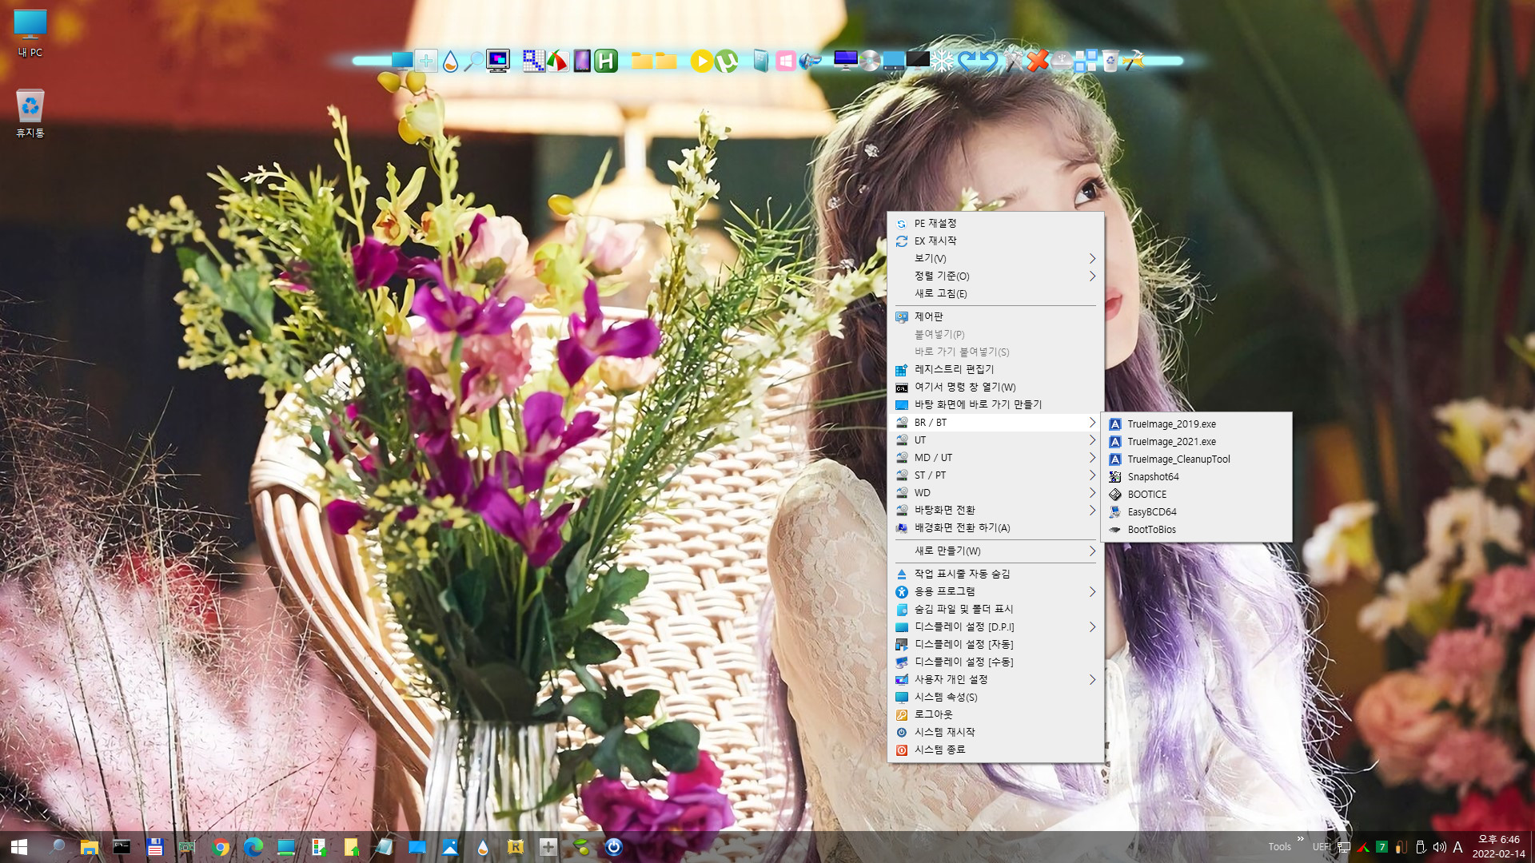Viewport: 1535px width, 863px height.
Task: Open File Explorer from the taskbar
Action: (x=89, y=847)
